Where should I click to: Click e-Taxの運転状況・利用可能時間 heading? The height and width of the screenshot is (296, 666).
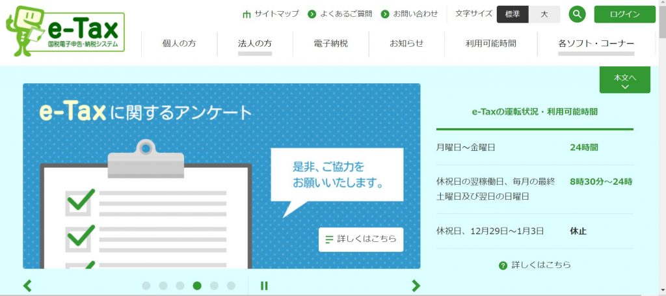[535, 112]
